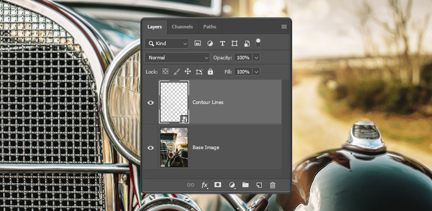Create a new layer

[x=259, y=185]
